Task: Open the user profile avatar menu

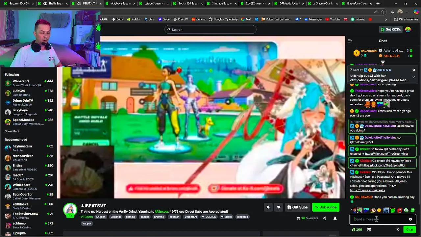Action: (408, 29)
